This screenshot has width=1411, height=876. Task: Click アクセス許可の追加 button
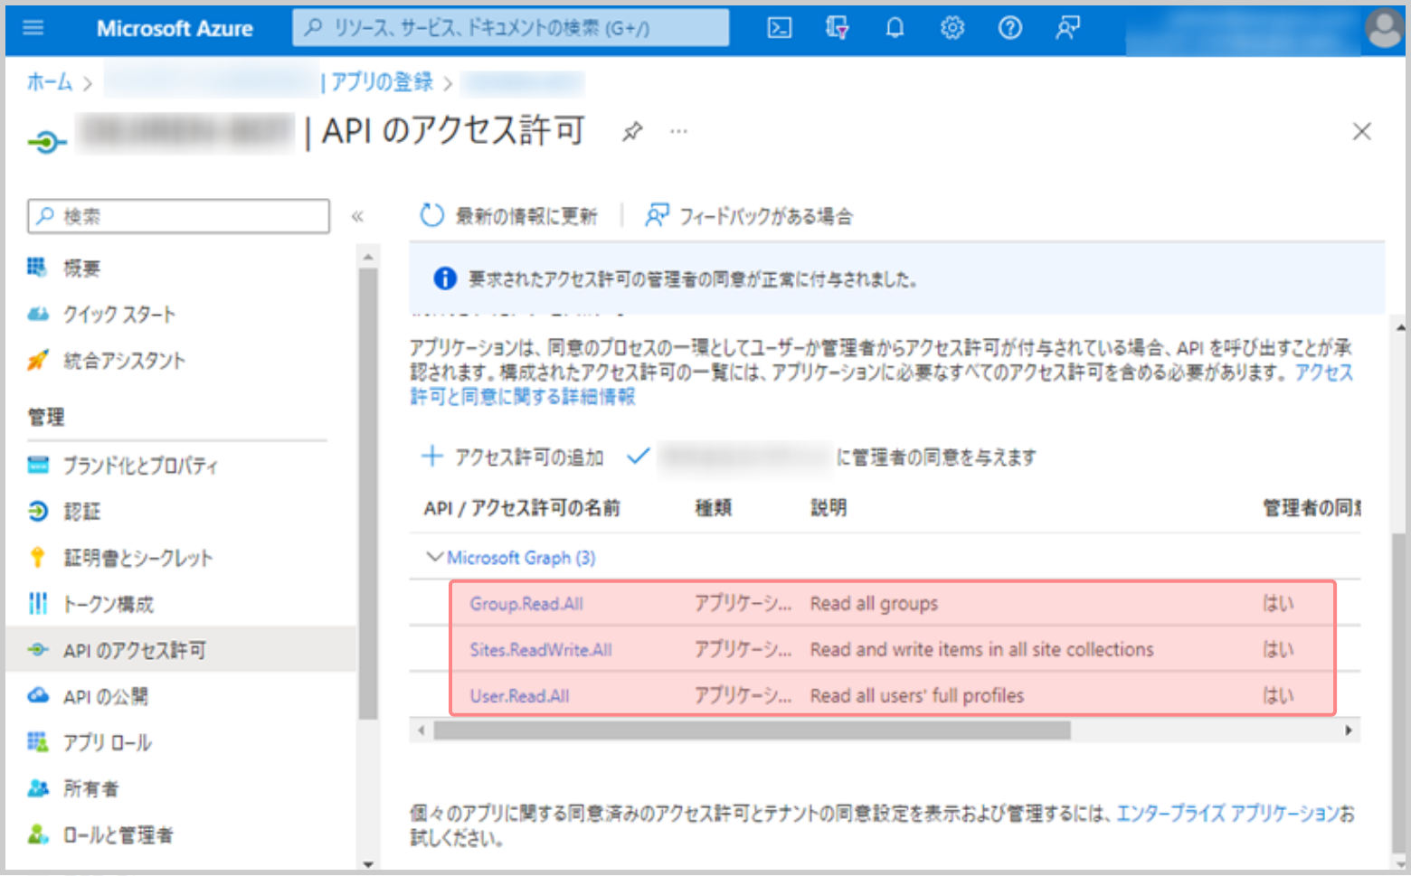pos(513,457)
